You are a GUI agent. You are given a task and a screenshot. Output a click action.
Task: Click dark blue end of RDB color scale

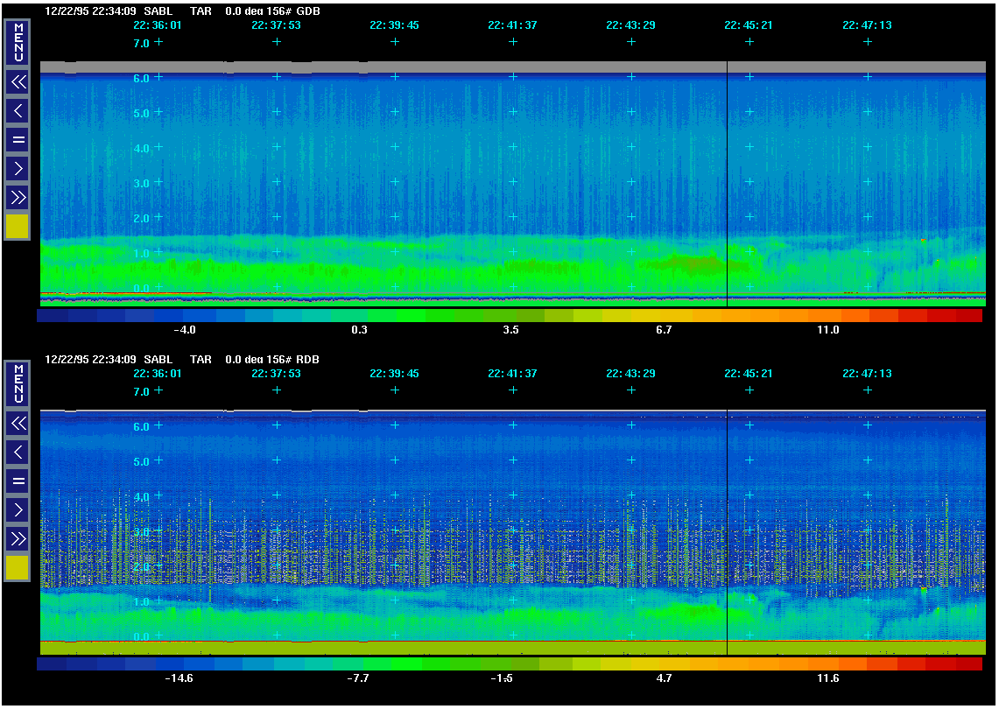[53, 664]
